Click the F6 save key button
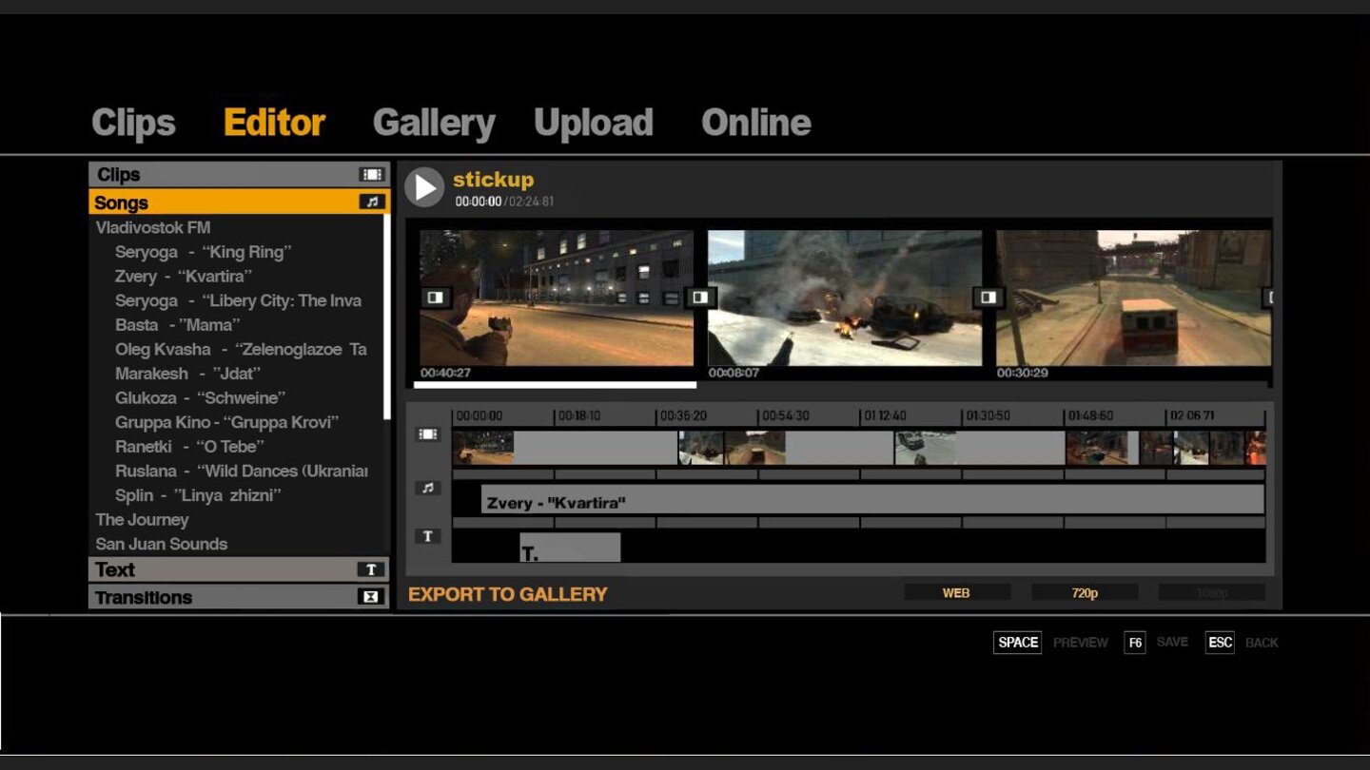The image size is (1370, 770). (x=1134, y=643)
